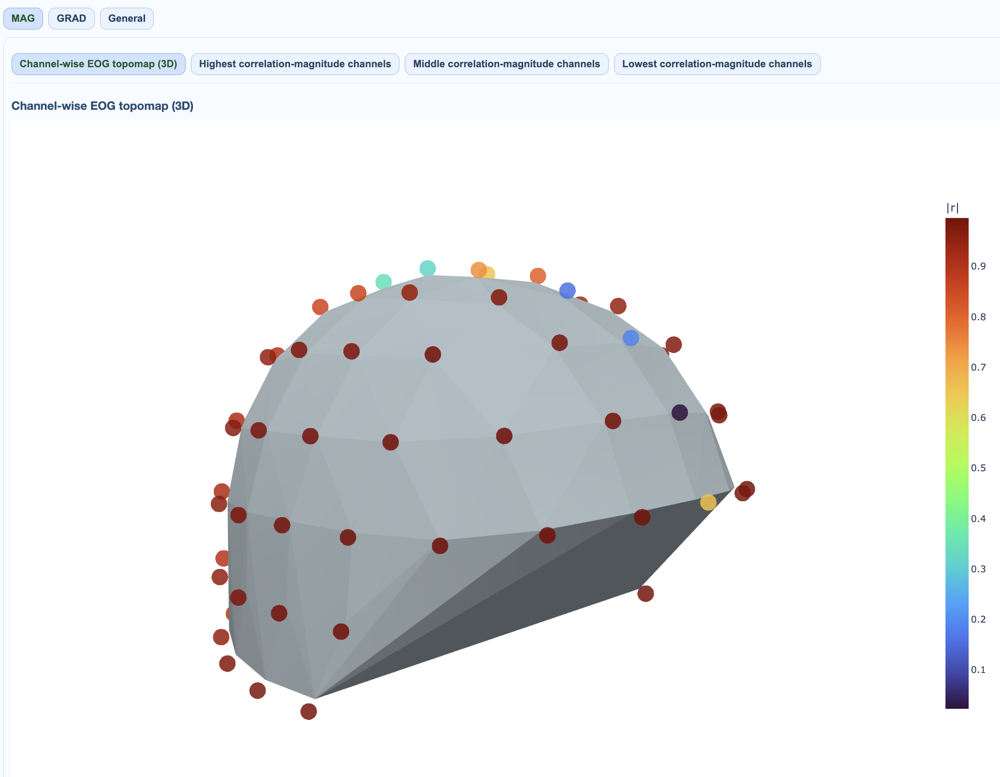Screen dimensions: 1000x777
Task: Switch to the MAG tab
Action: pos(23,18)
